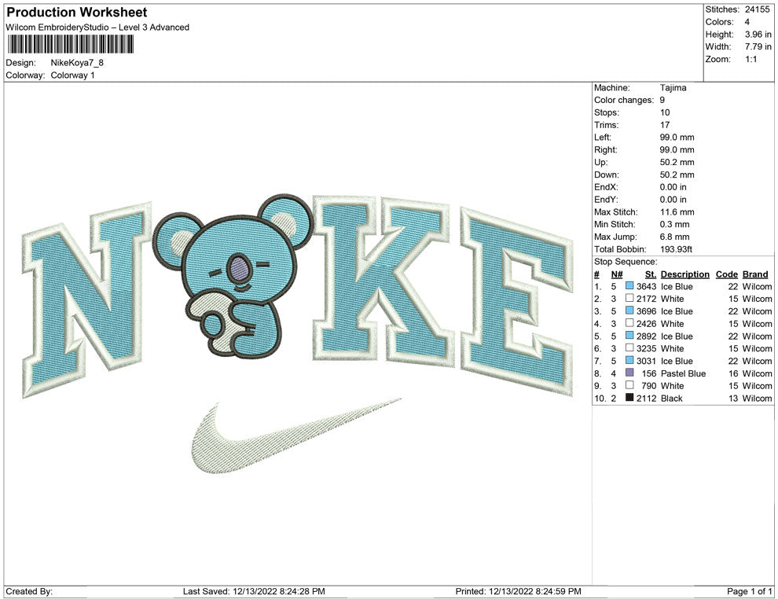Viewport: 778px width, 599px height.
Task: Click the White swatch beside stitch count 790
Action: point(629,385)
